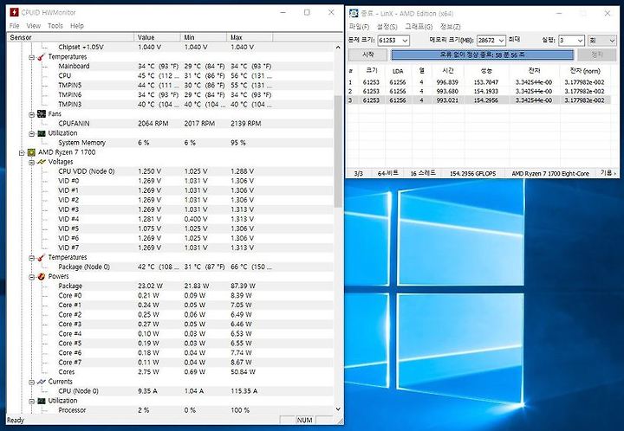Collapse the Currents tree node
The width and height of the screenshot is (624, 431).
pyautogui.click(x=31, y=382)
